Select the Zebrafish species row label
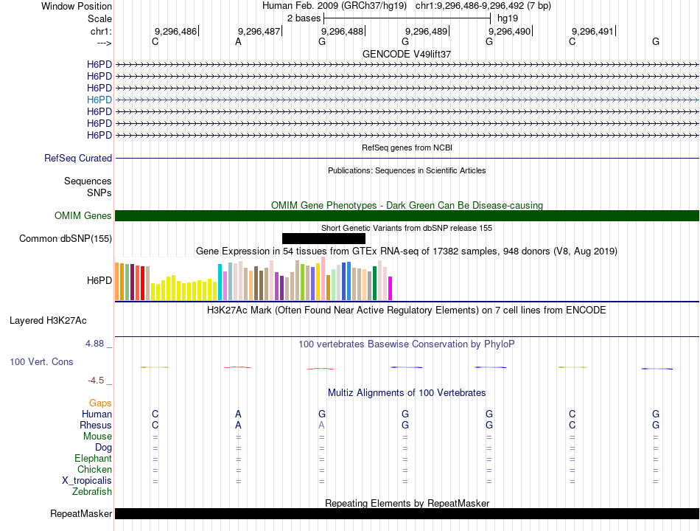This screenshot has height=531, width=700. coord(92,492)
